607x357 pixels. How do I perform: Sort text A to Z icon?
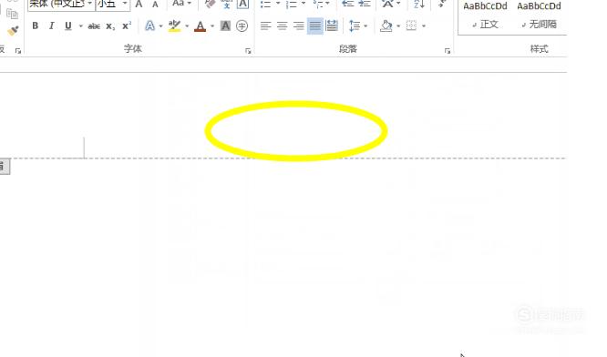coord(419,4)
